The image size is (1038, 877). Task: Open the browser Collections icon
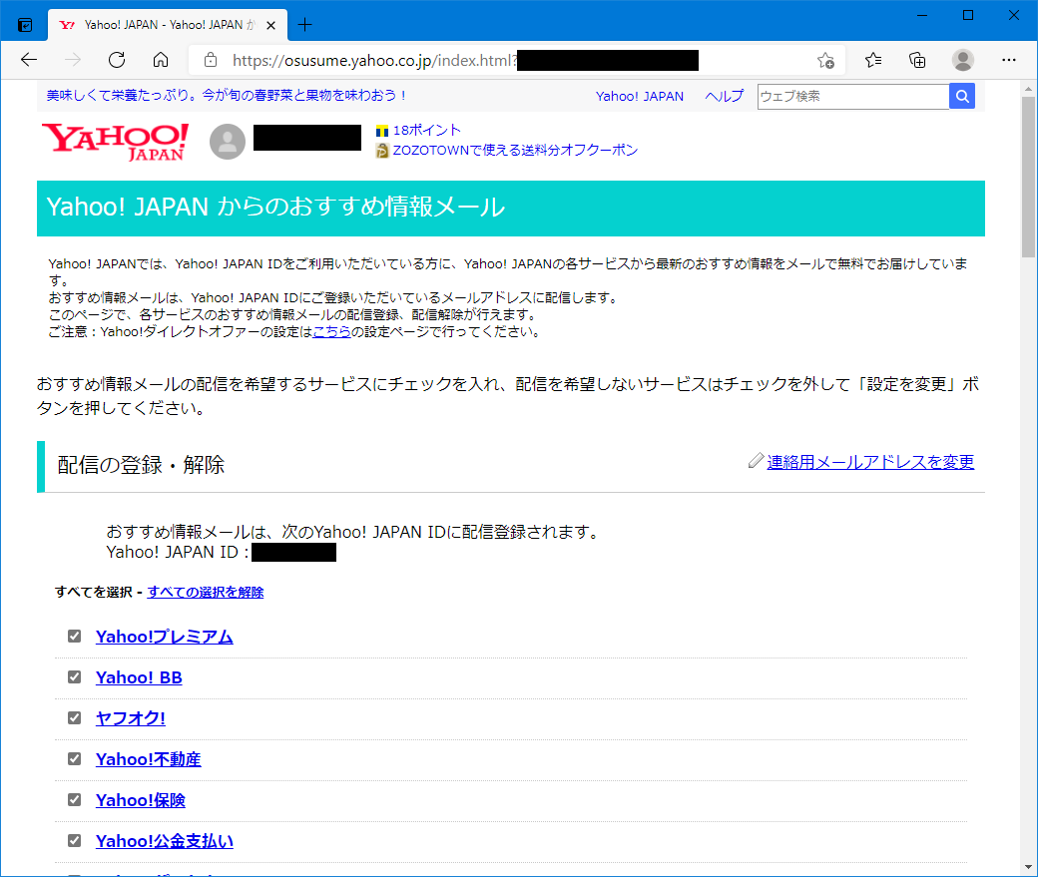point(917,60)
